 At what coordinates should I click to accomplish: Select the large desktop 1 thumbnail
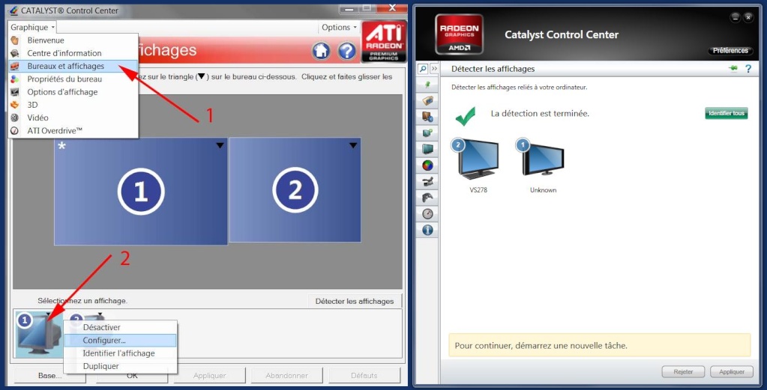[x=141, y=192]
